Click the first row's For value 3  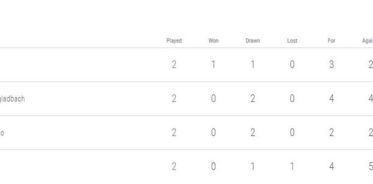click(331, 65)
